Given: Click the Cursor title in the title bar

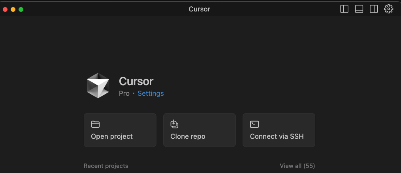Looking at the screenshot, I should (200, 9).
